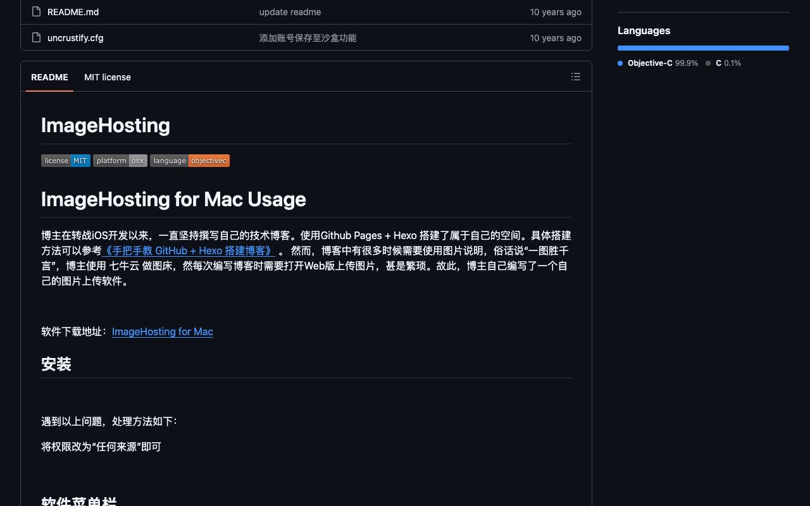Open the README.md file
Viewport: 810px width, 506px height.
(73, 12)
